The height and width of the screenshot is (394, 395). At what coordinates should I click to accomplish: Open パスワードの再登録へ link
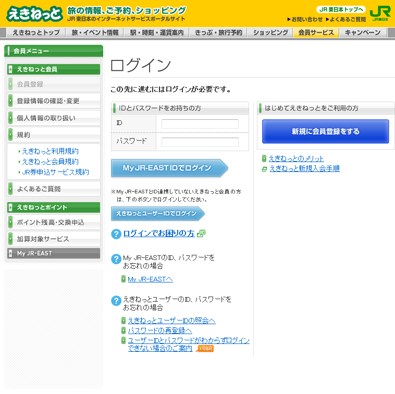[x=160, y=330]
